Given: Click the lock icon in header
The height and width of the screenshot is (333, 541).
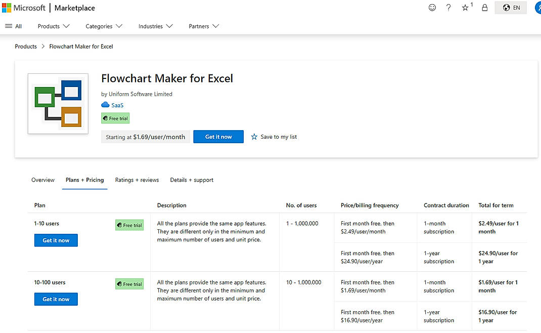Looking at the screenshot, I should (484, 8).
